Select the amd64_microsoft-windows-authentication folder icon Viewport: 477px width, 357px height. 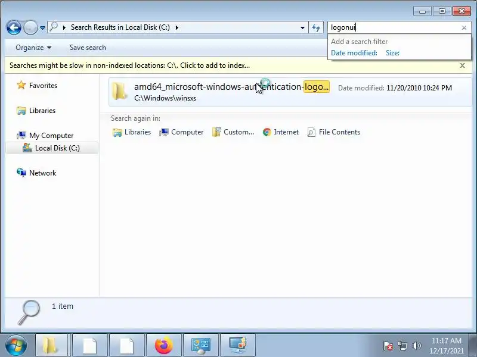coord(119,91)
